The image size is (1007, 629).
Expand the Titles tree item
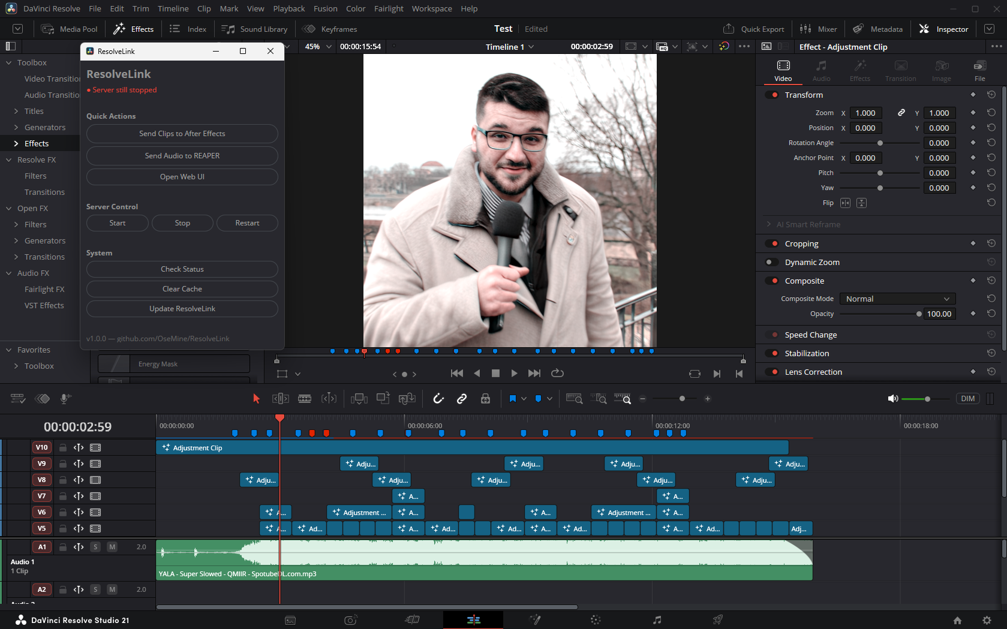(x=16, y=111)
